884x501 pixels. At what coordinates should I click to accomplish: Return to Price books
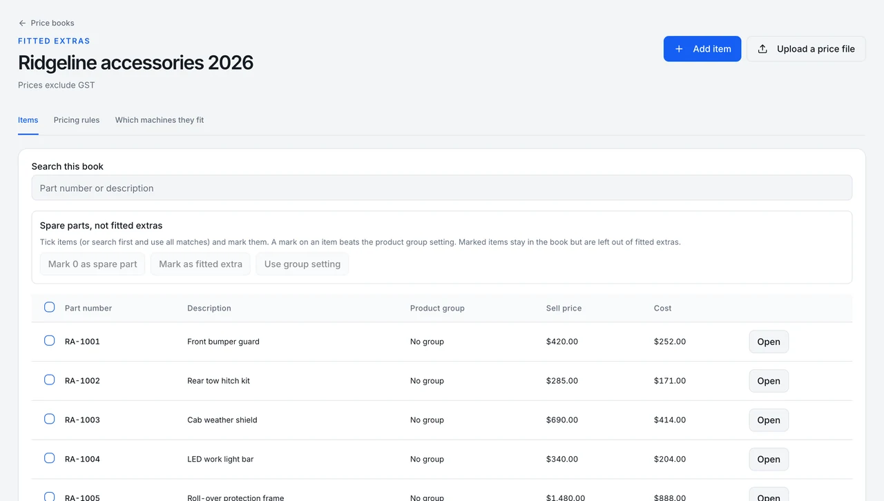point(46,23)
